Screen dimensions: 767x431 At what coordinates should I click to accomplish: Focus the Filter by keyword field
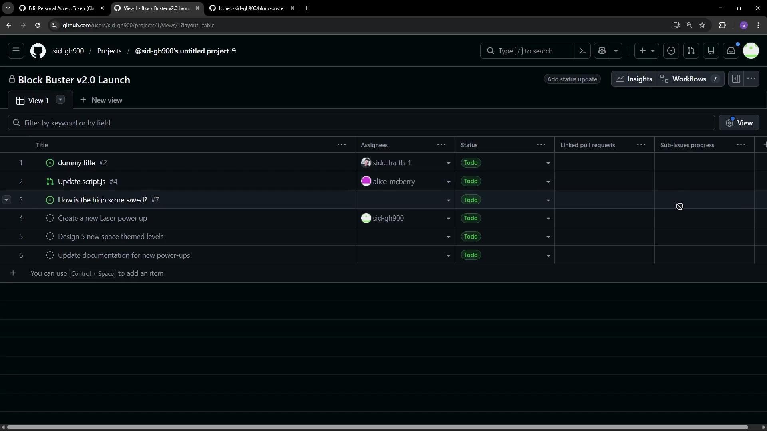tap(361, 123)
